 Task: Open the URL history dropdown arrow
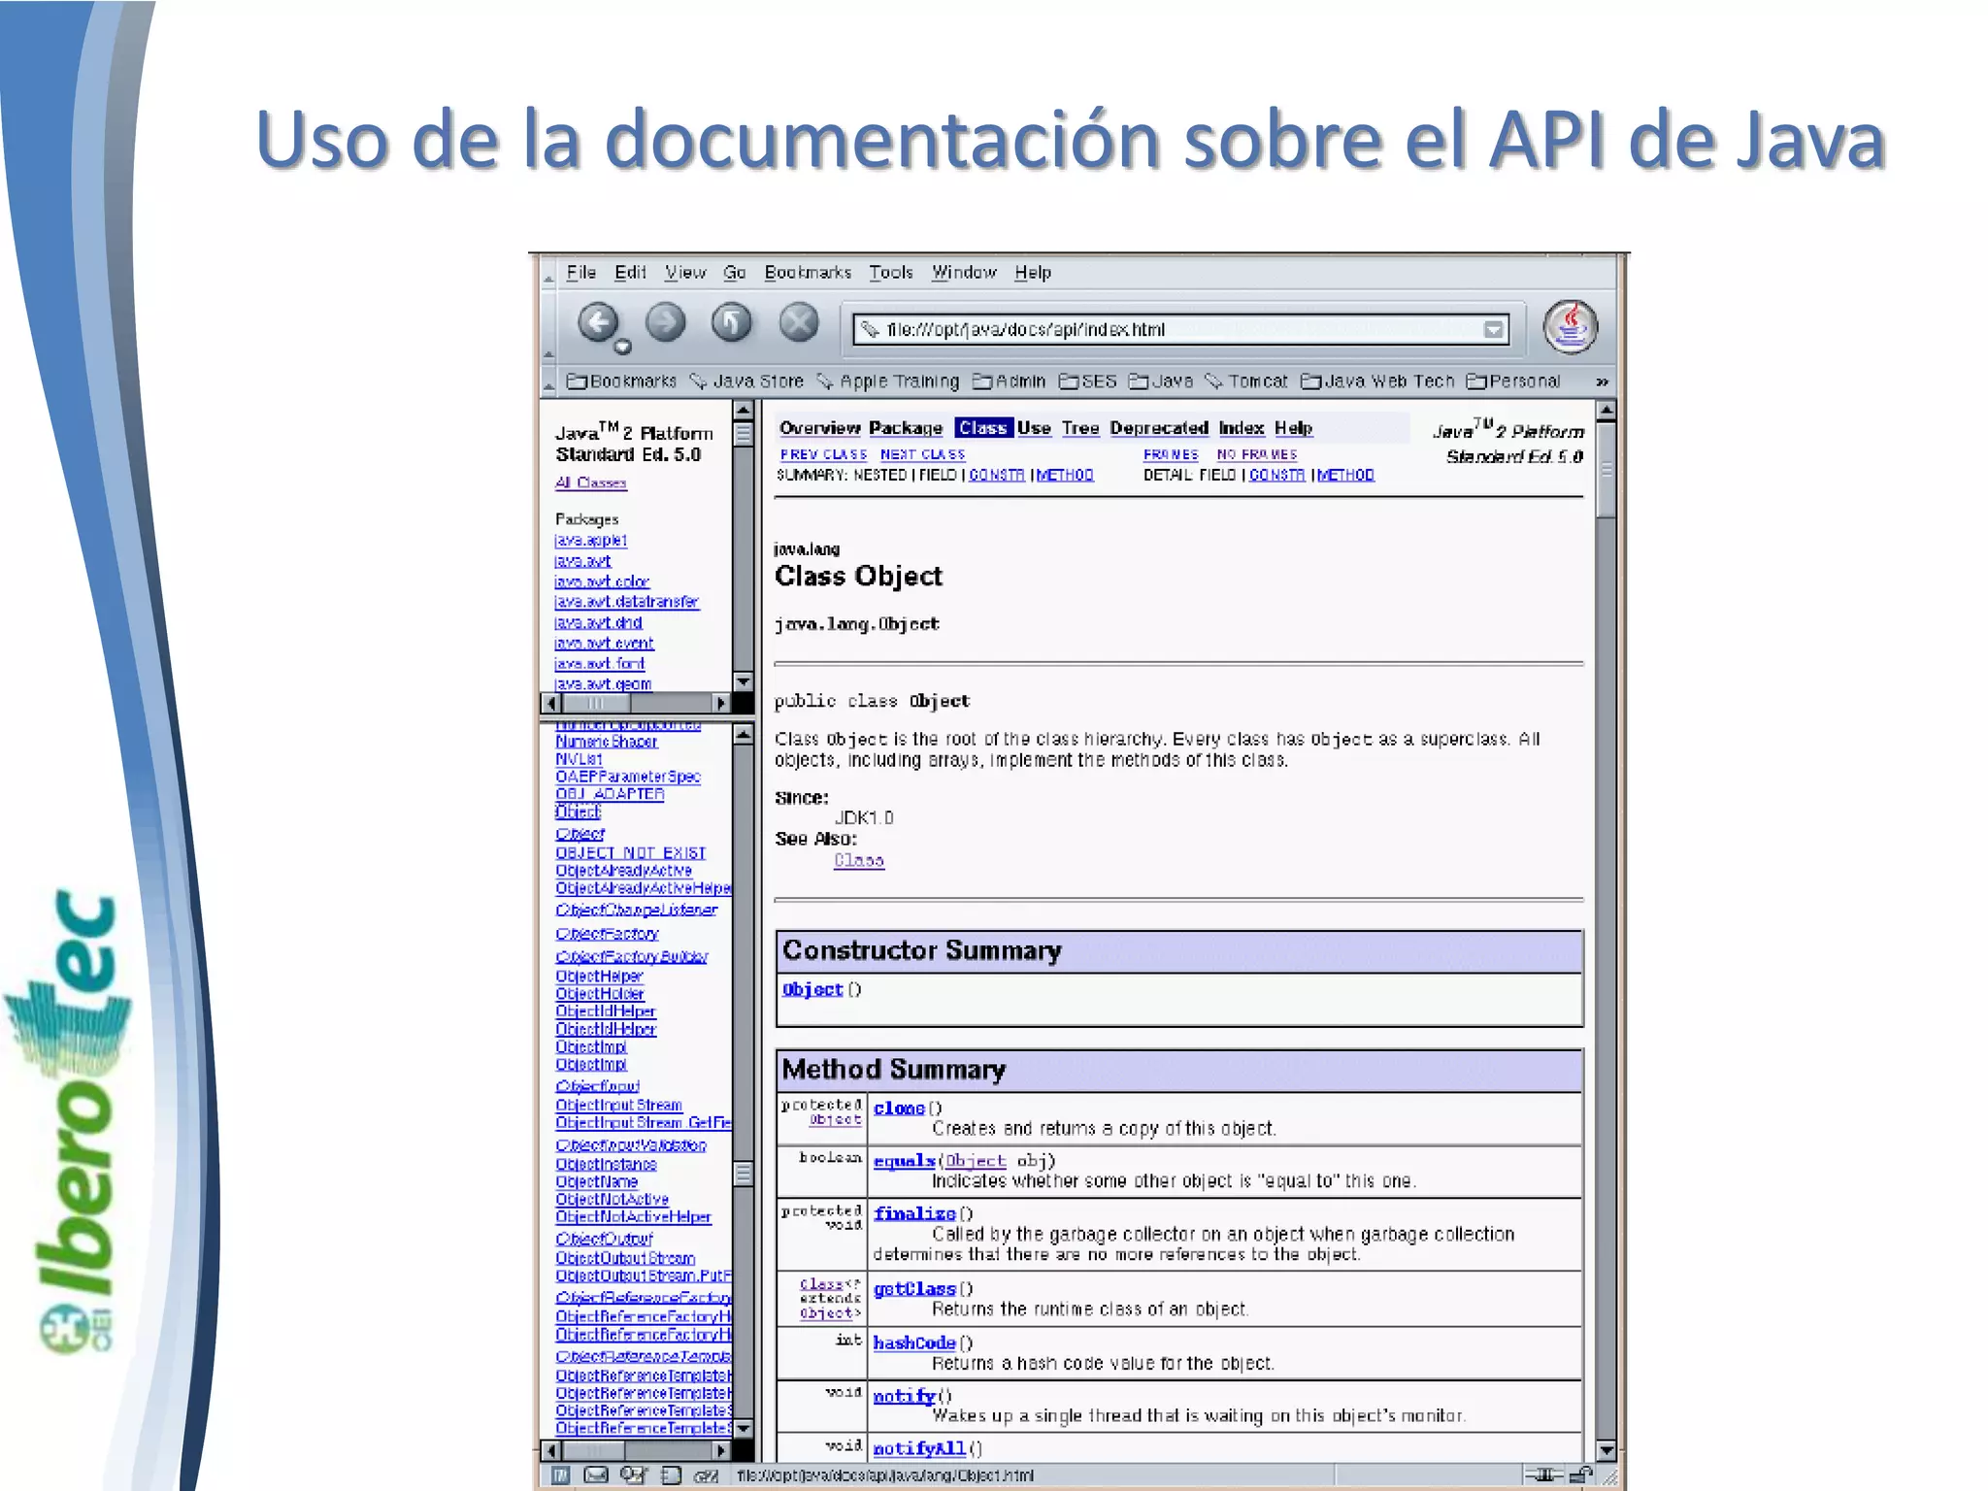(1494, 330)
